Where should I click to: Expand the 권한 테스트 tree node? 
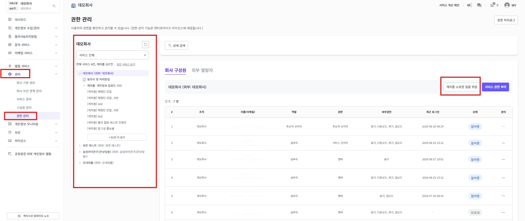click(x=80, y=146)
